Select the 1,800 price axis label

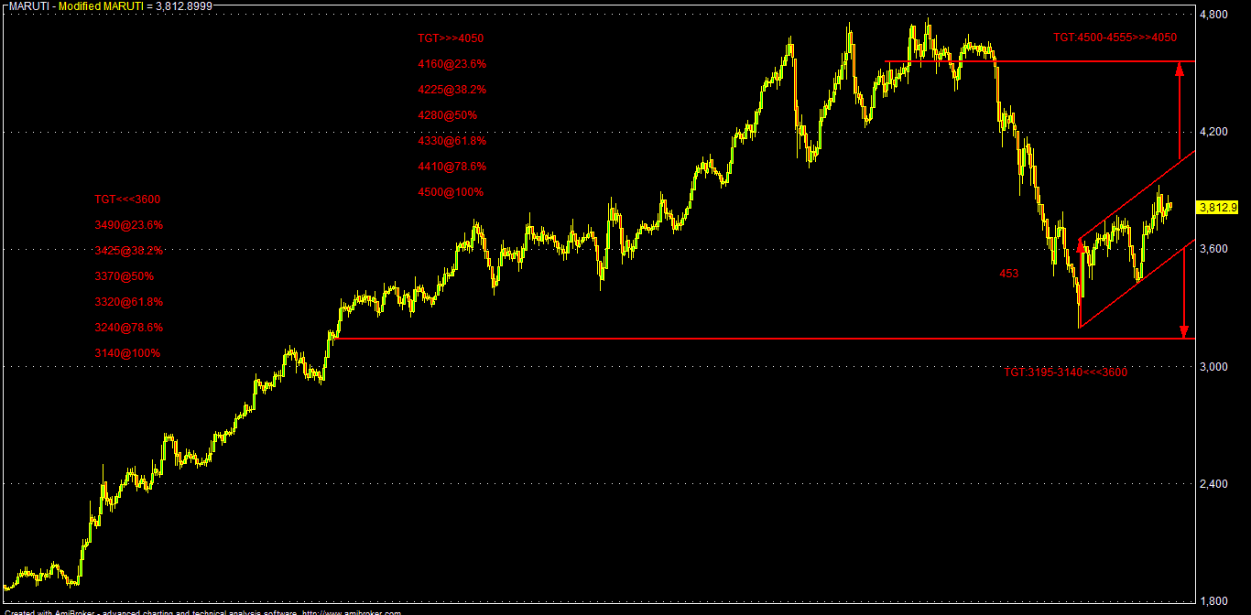(x=1213, y=600)
